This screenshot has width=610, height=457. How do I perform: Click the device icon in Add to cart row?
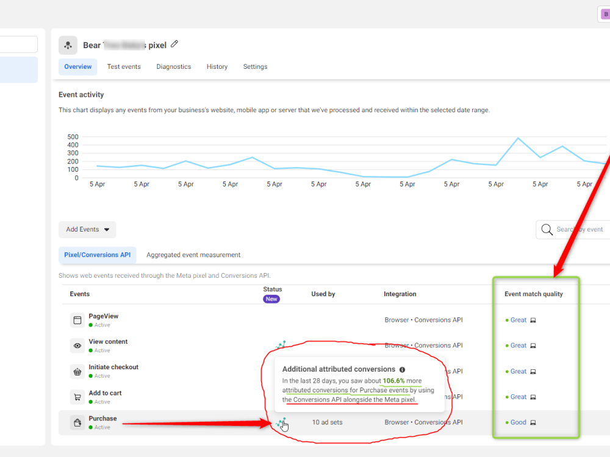tap(533, 397)
